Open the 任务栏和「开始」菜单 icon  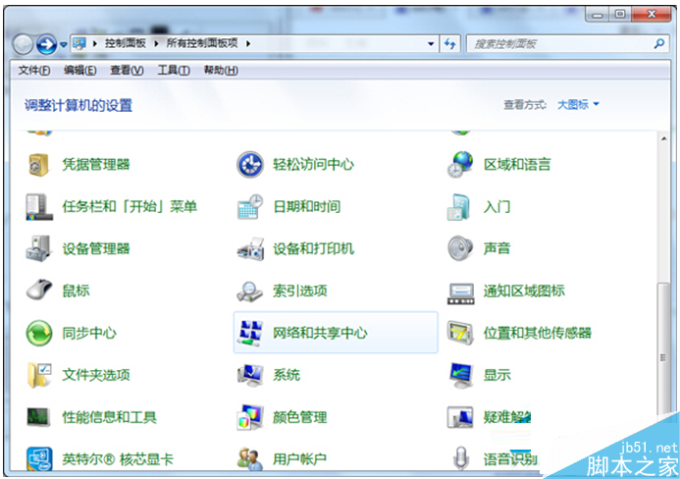point(39,207)
